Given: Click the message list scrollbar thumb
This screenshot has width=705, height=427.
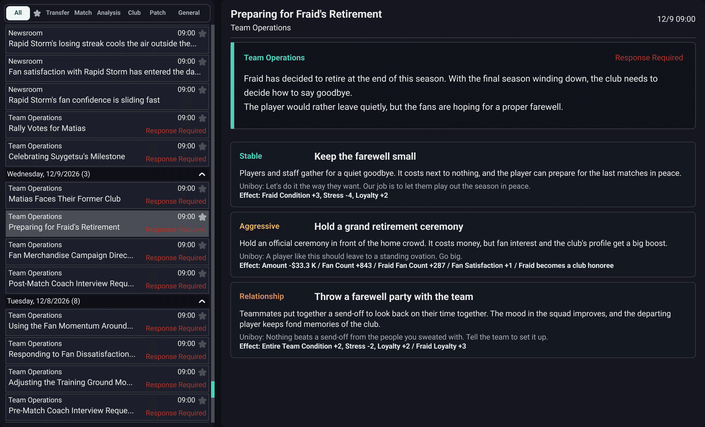Looking at the screenshot, I should [x=213, y=390].
